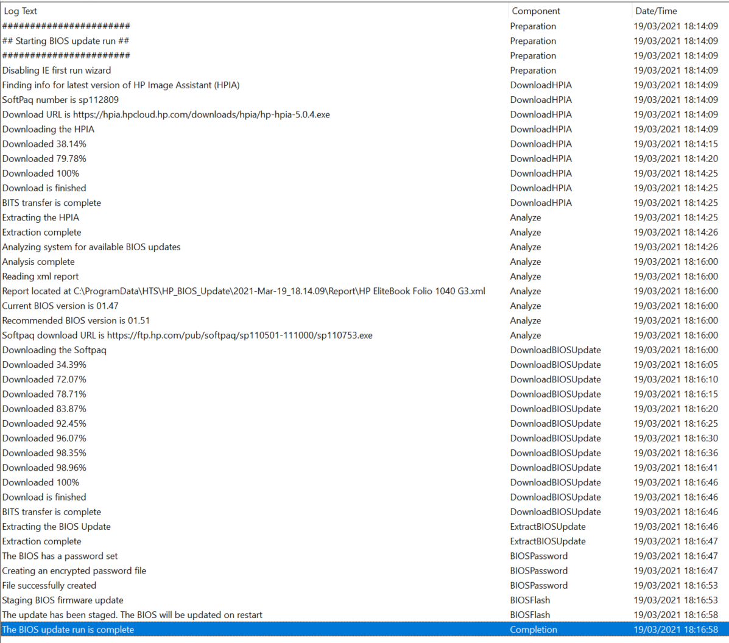Image resolution: width=729 pixels, height=643 pixels.
Task: Sort by the Date/Time column header
Action: tap(656, 11)
